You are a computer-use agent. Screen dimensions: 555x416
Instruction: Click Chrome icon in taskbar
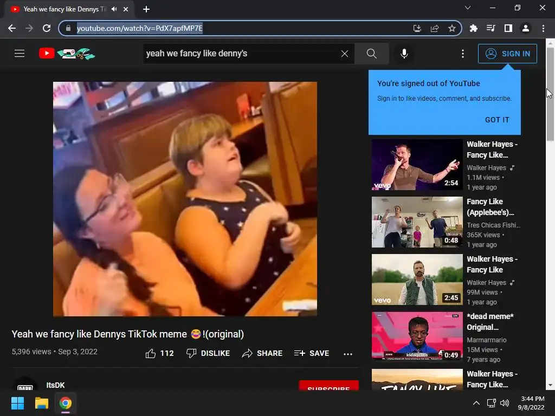click(65, 403)
